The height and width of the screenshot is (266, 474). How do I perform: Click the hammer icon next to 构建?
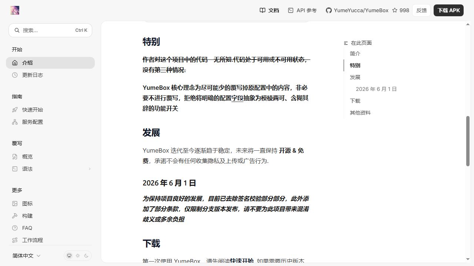click(x=15, y=216)
